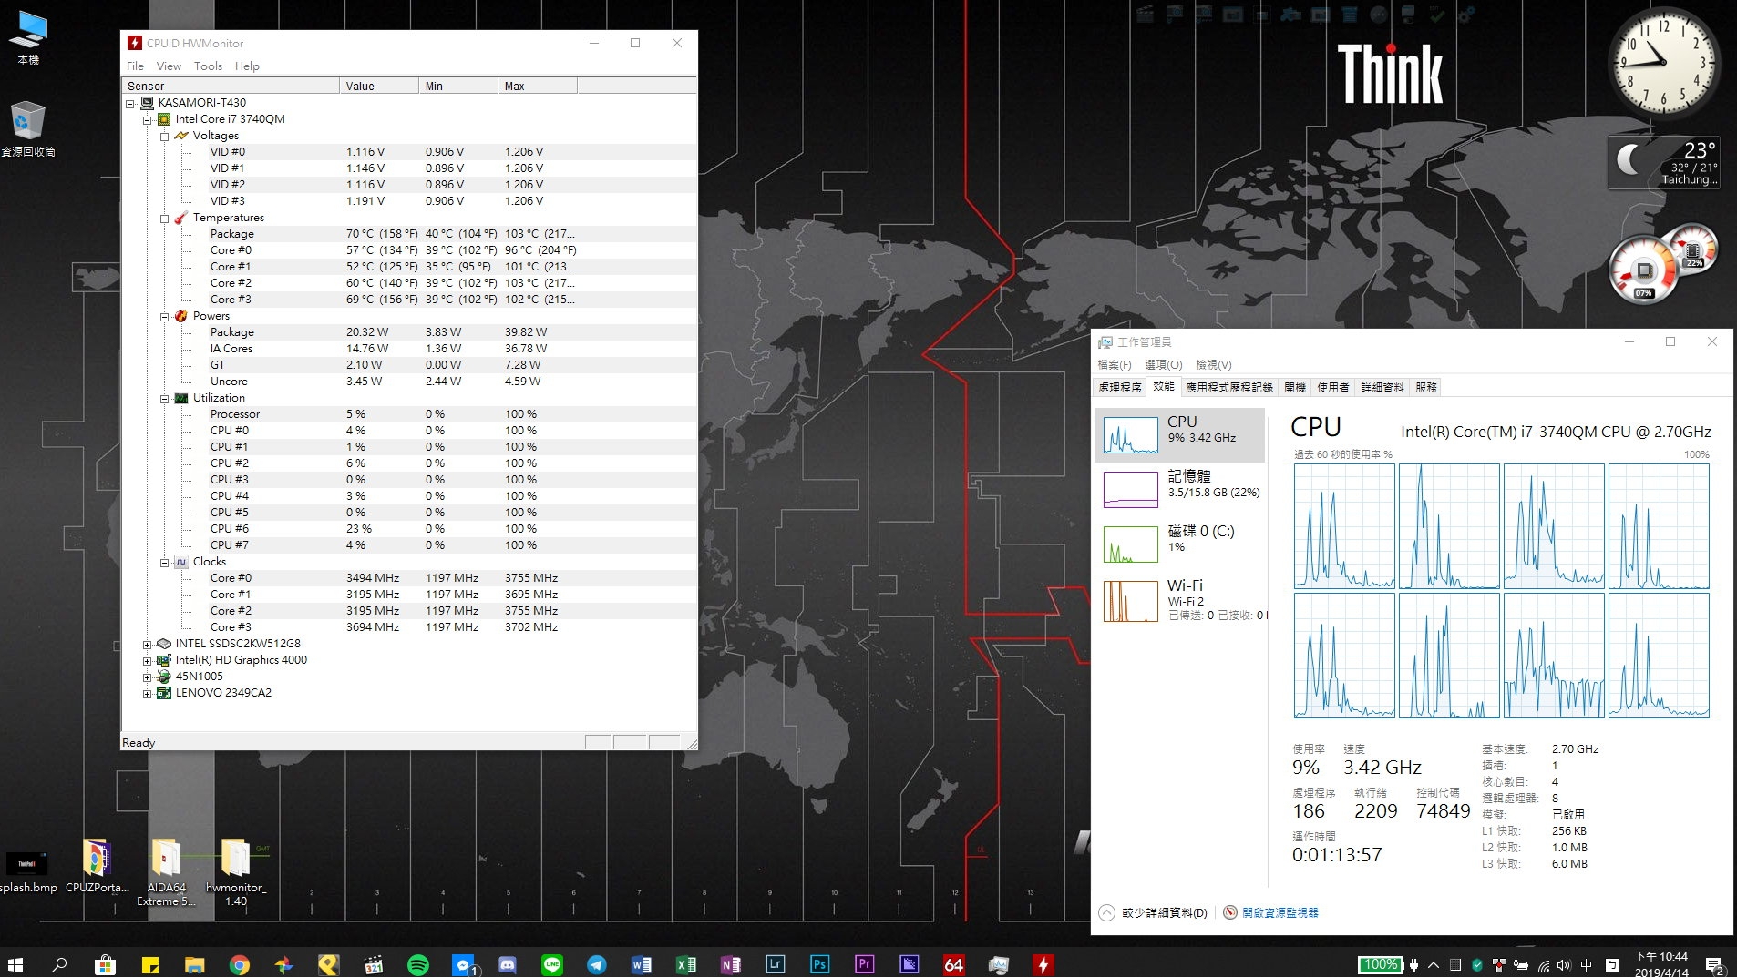The width and height of the screenshot is (1737, 977).
Task: Select the 記憶體 performance entry
Action: [x=1180, y=488]
